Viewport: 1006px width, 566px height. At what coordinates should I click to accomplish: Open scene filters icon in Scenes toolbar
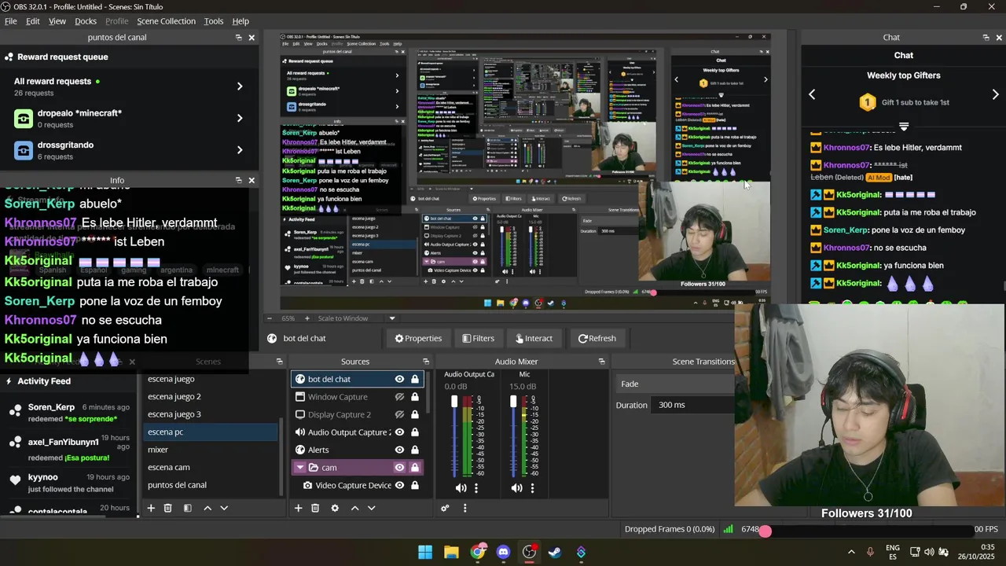click(x=187, y=508)
